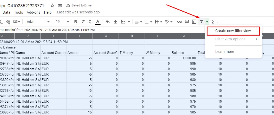
Task: Star the spreadsheet document
Action: pos(52,6)
